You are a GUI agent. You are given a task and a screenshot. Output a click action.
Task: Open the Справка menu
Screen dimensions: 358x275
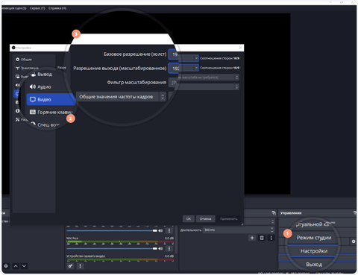tap(57, 8)
